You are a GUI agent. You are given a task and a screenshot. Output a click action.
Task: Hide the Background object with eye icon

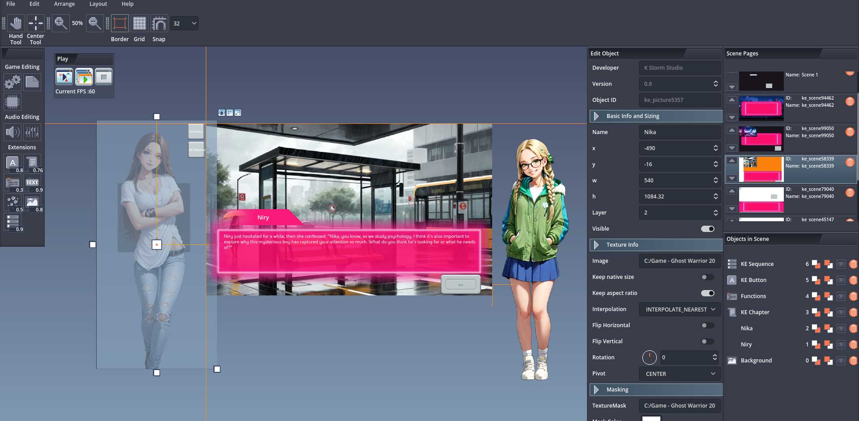(841, 361)
